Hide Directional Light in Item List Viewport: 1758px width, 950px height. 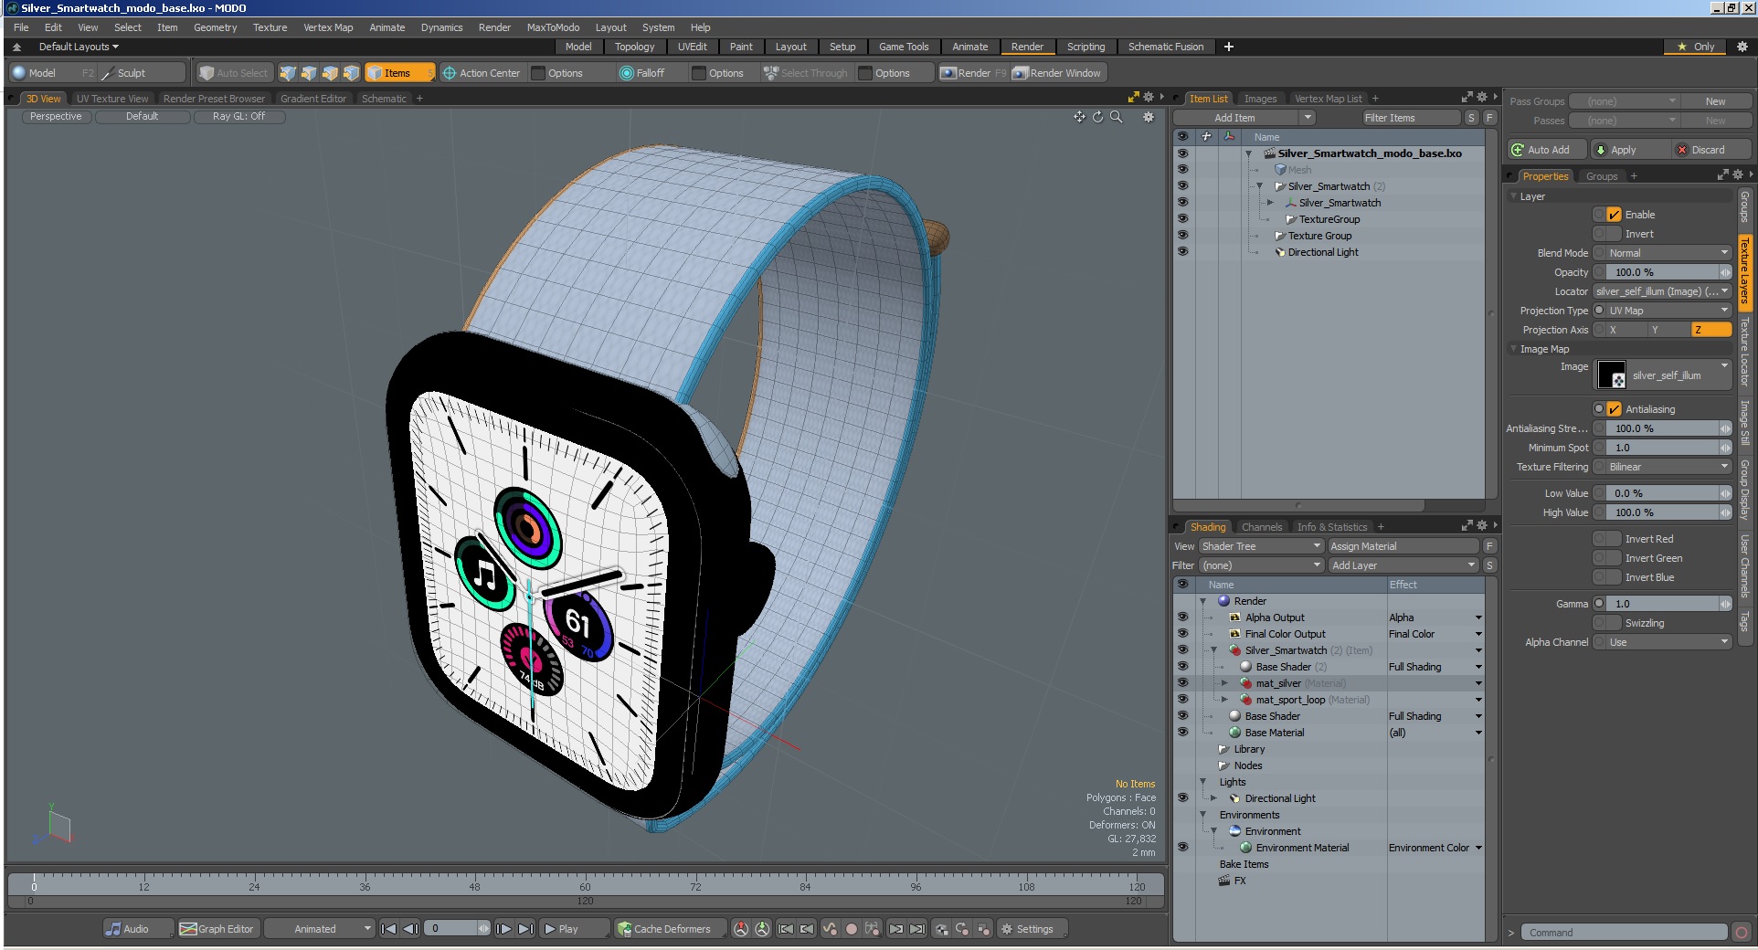[1182, 252]
